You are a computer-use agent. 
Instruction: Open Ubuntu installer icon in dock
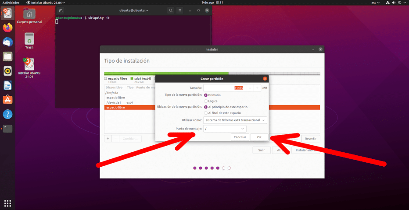[x=7, y=13]
